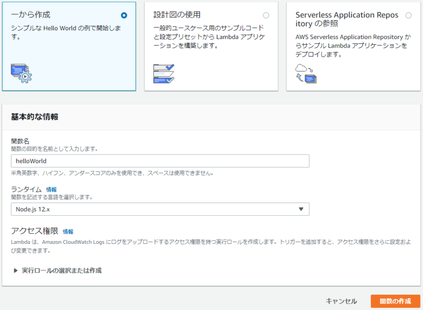Click the ランタイム label text
The width and height of the screenshot is (423, 310).
(x=26, y=189)
